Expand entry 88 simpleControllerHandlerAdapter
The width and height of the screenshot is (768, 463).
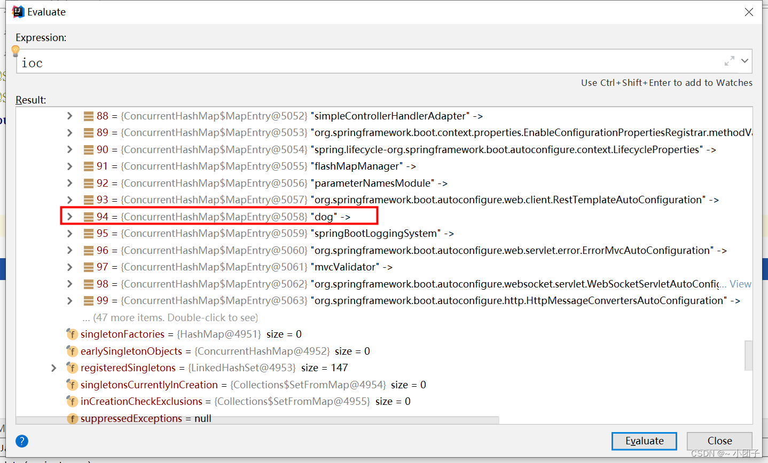pyautogui.click(x=69, y=116)
